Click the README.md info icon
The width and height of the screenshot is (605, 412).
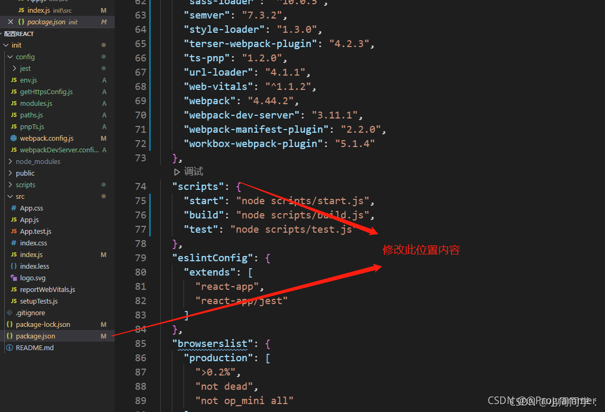click(x=10, y=347)
